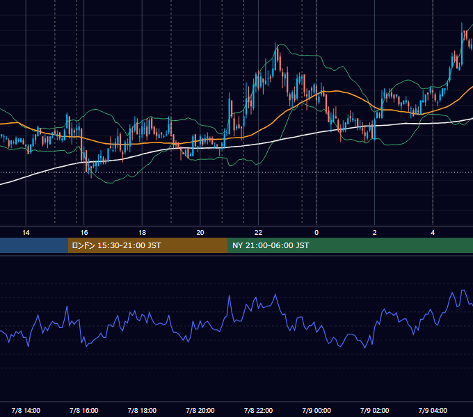The height and width of the screenshot is (417, 473).
Task: Click the 7/8 14:00 date label
Action: (x=26, y=410)
